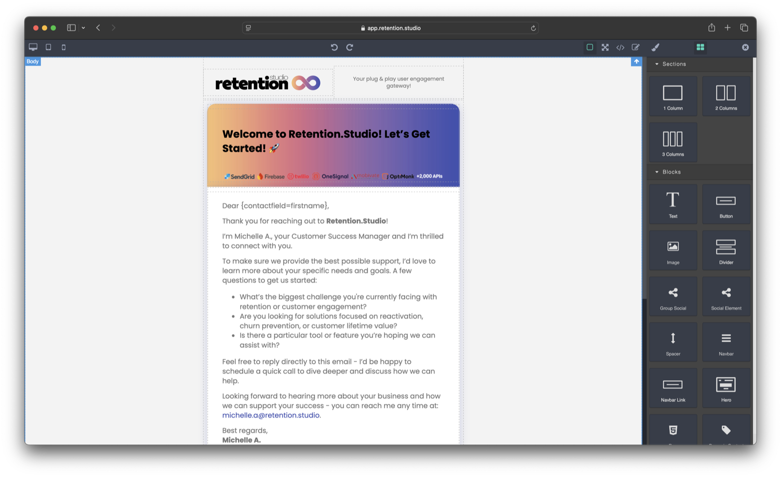Click the biggest challenge bullet point
781x477 pixels.
[x=338, y=302]
